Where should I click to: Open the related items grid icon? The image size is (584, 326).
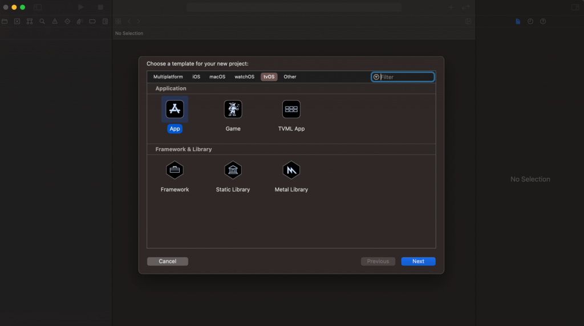(x=118, y=22)
